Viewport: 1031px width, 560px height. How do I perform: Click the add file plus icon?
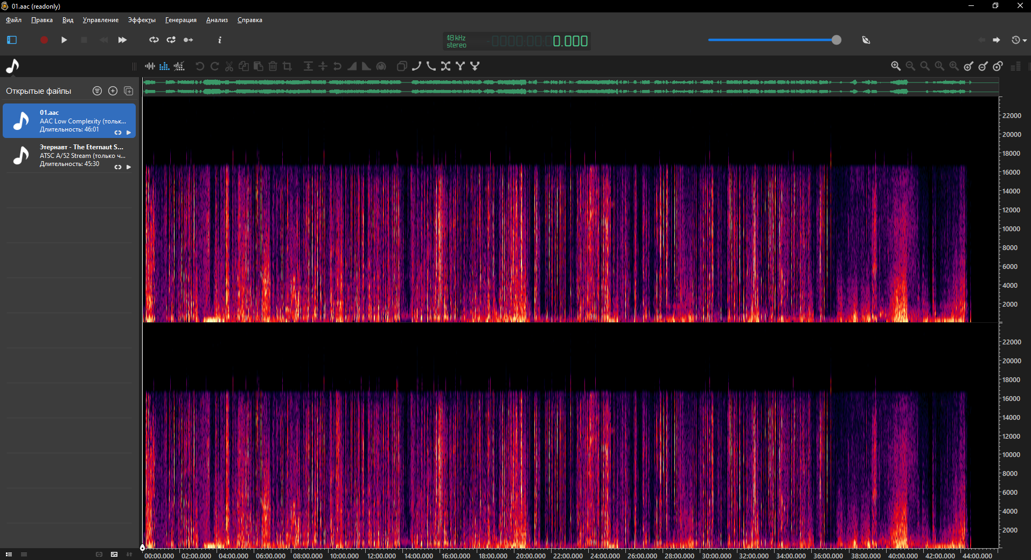pyautogui.click(x=113, y=91)
